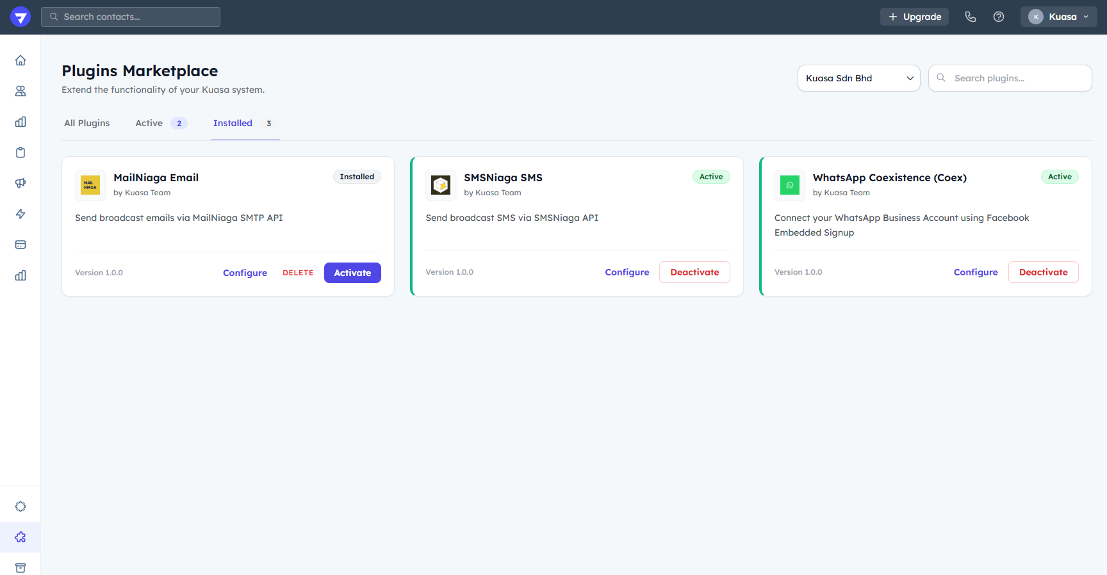Image resolution: width=1107 pixels, height=575 pixels.
Task: Click the phone icon in top bar
Action: pyautogui.click(x=971, y=17)
